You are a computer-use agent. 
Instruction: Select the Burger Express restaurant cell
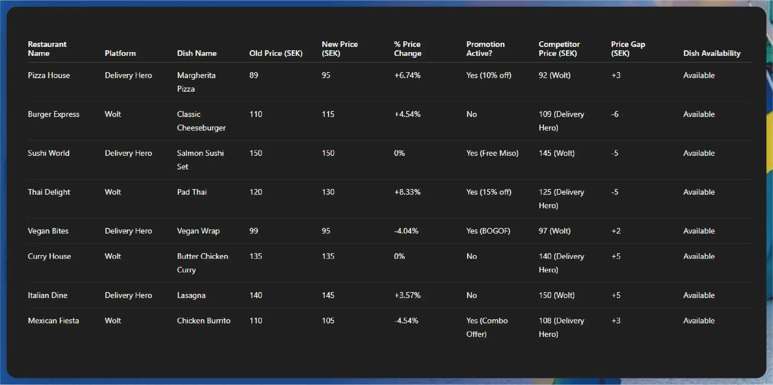53,114
